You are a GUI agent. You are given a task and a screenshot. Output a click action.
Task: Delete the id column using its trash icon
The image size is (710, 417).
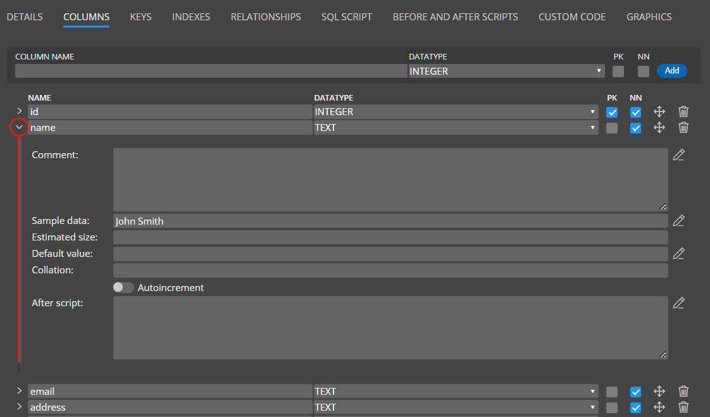pos(683,111)
